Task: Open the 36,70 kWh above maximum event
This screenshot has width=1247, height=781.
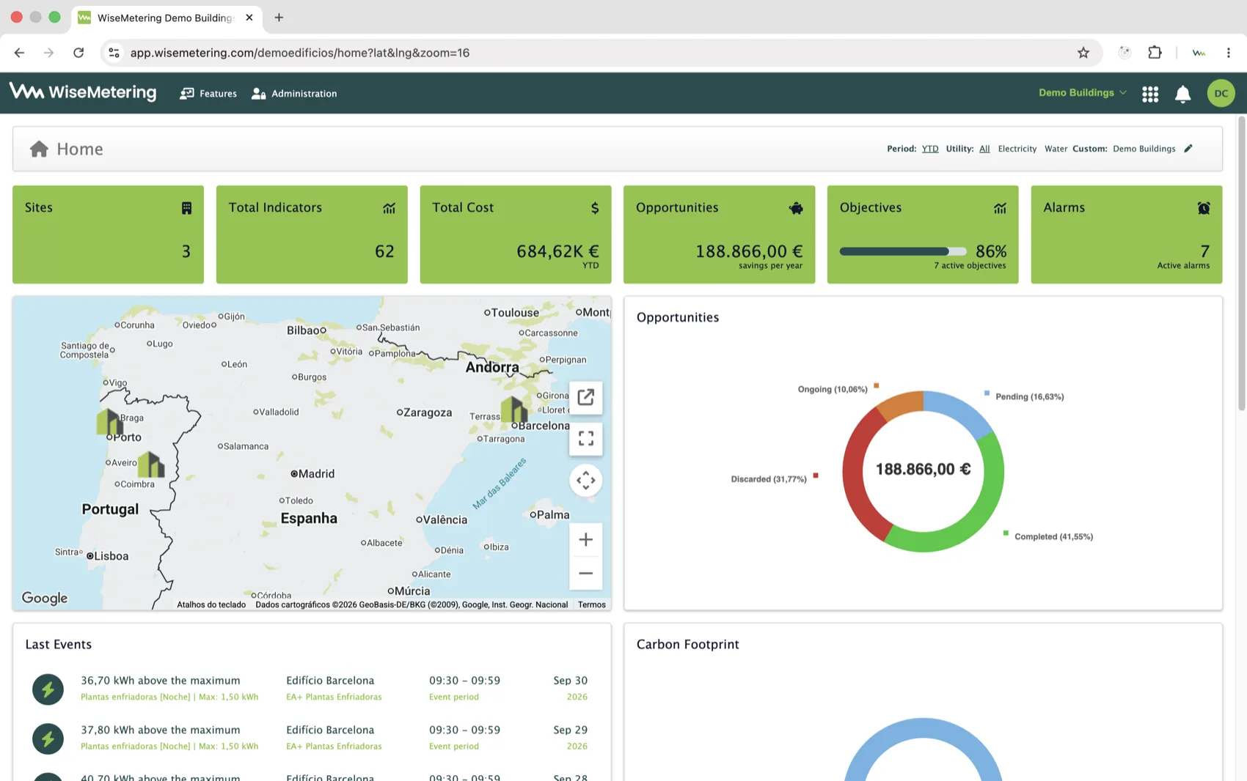Action: tap(312, 688)
